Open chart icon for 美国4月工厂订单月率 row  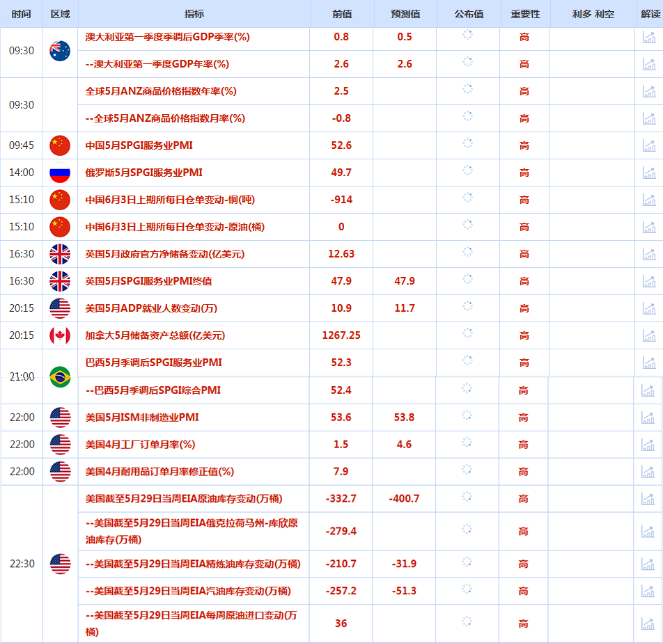(648, 445)
